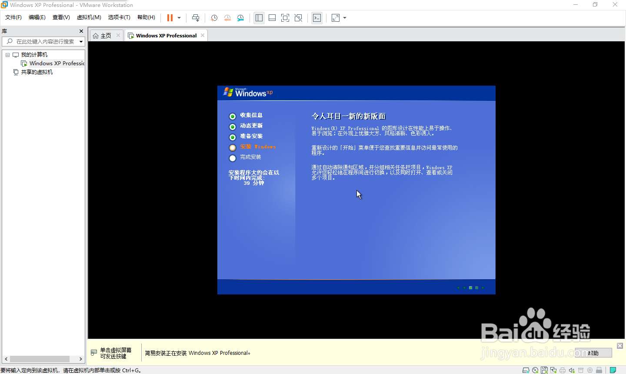Image resolution: width=626 pixels, height=374 pixels.
Task: Click the archive box device status icon
Action: pyautogui.click(x=581, y=370)
